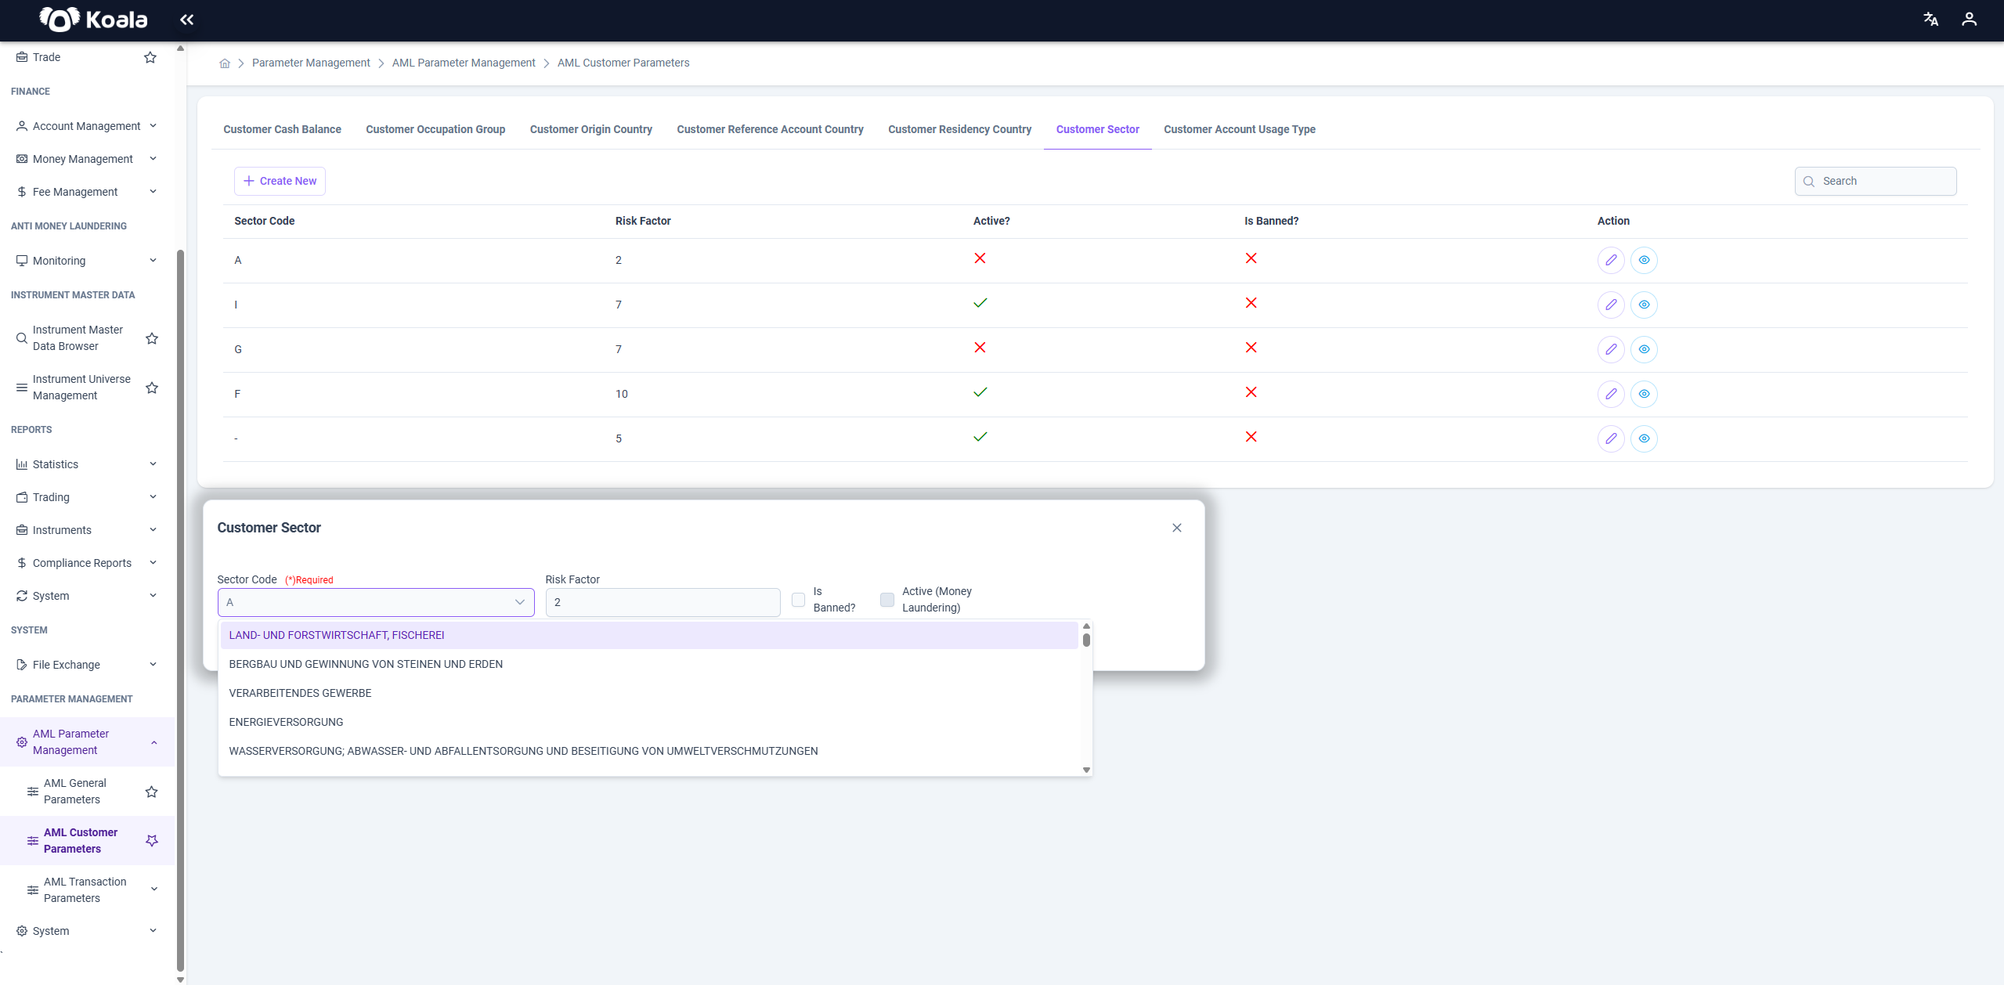
Task: Click the Risk Factor input field
Action: (x=663, y=602)
